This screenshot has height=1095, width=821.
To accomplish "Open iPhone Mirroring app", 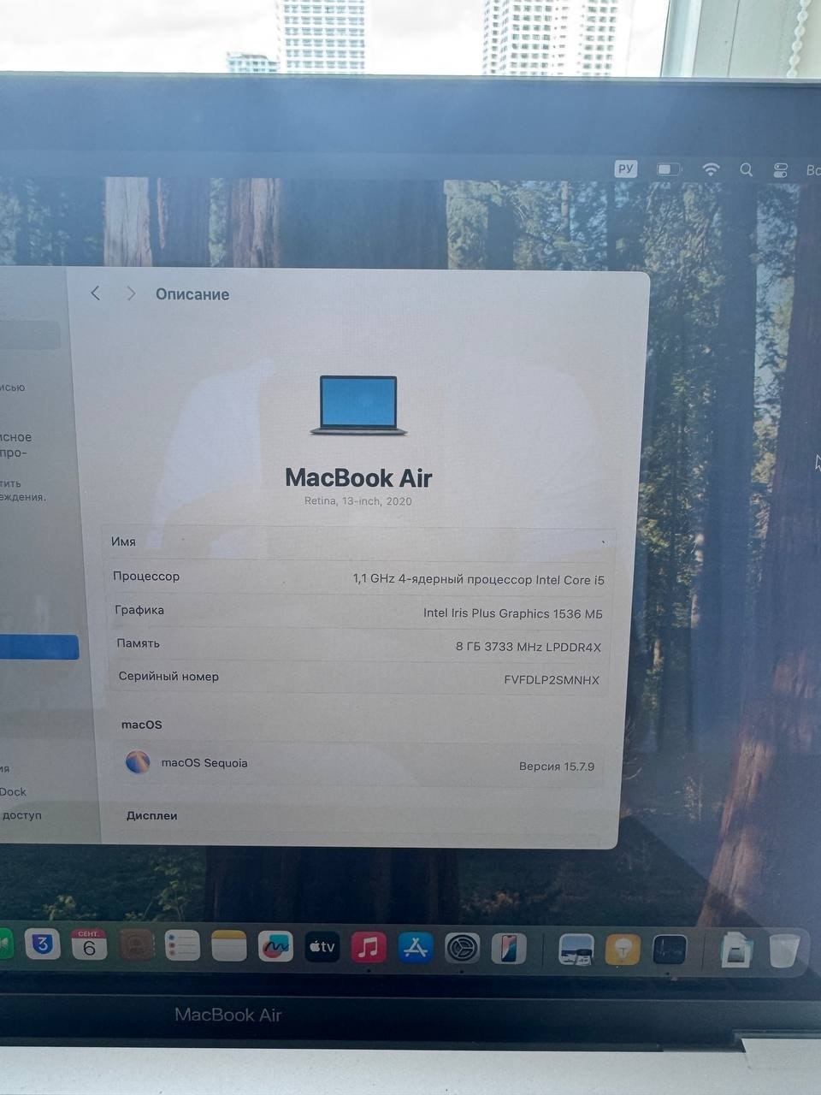I will click(x=508, y=948).
